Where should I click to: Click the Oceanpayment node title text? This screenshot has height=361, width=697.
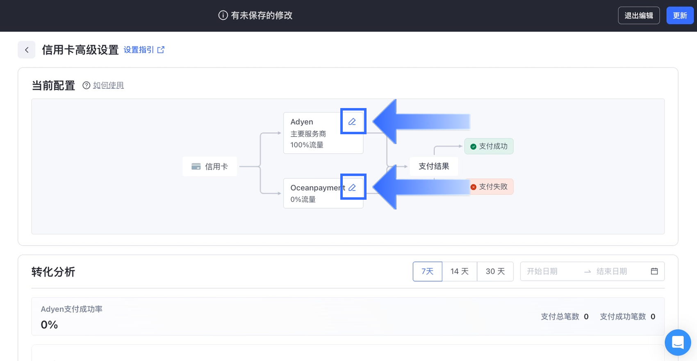click(318, 187)
